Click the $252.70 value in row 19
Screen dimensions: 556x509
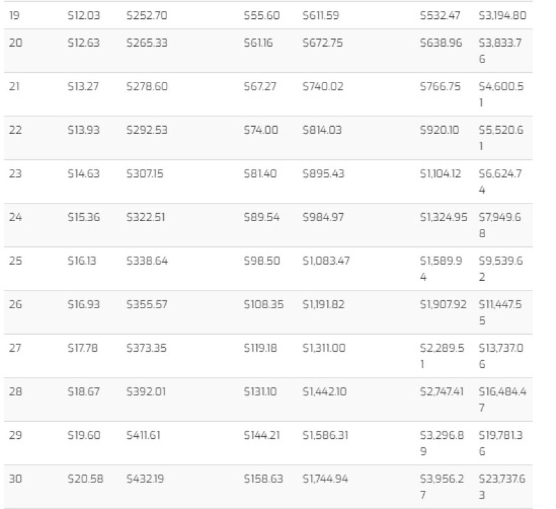147,16
